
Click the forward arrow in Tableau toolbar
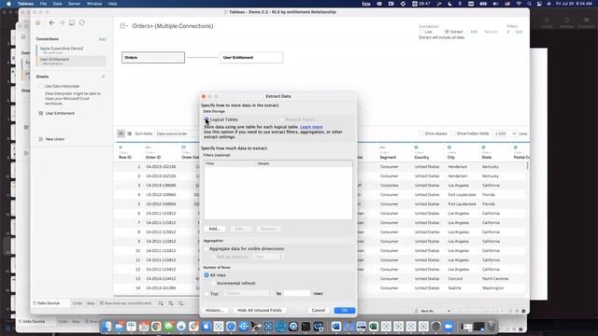click(x=62, y=22)
